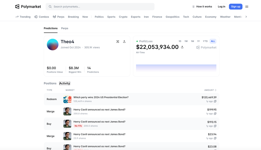Open the Sports category
Viewport: 261px width, 150px height.
coord(111,17)
